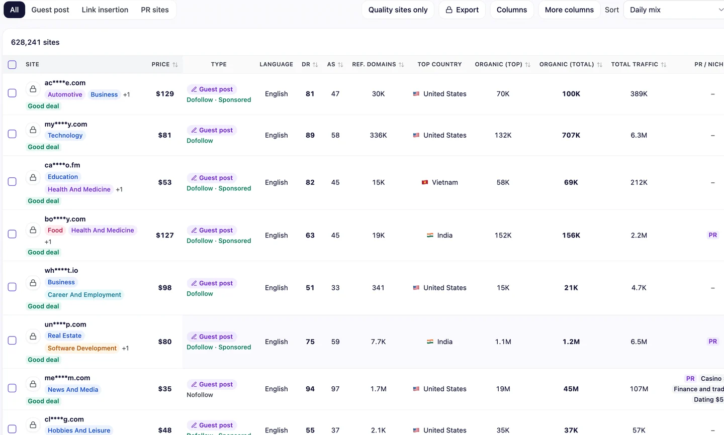Click the lock icon beside my****y.com
This screenshot has height=435, width=724.
(x=33, y=130)
